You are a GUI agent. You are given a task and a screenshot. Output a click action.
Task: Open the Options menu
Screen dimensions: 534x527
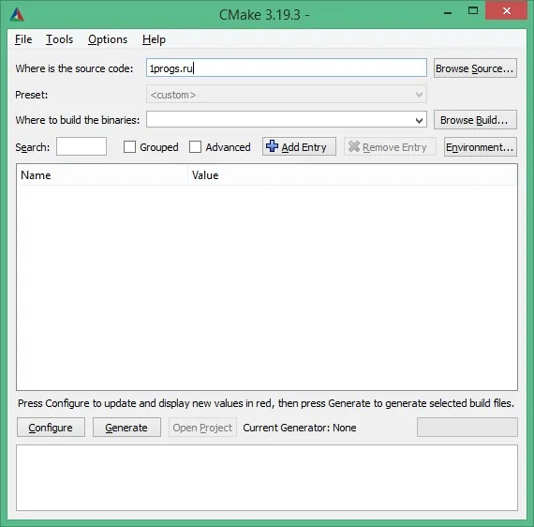pyautogui.click(x=108, y=39)
